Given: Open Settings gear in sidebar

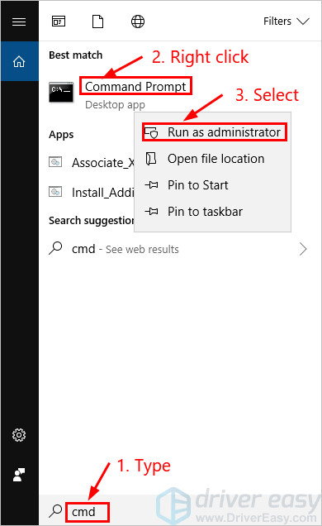Looking at the screenshot, I should click(x=19, y=435).
